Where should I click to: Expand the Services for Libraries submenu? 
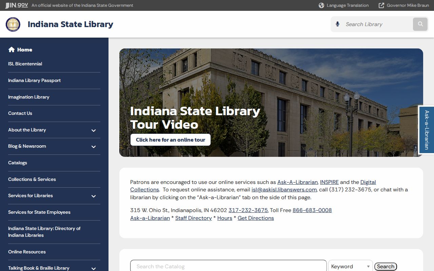[x=94, y=196]
